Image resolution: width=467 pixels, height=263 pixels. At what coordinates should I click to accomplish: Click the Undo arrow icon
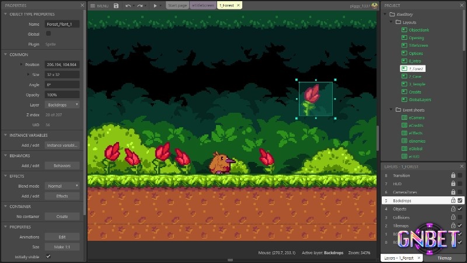point(128,5)
